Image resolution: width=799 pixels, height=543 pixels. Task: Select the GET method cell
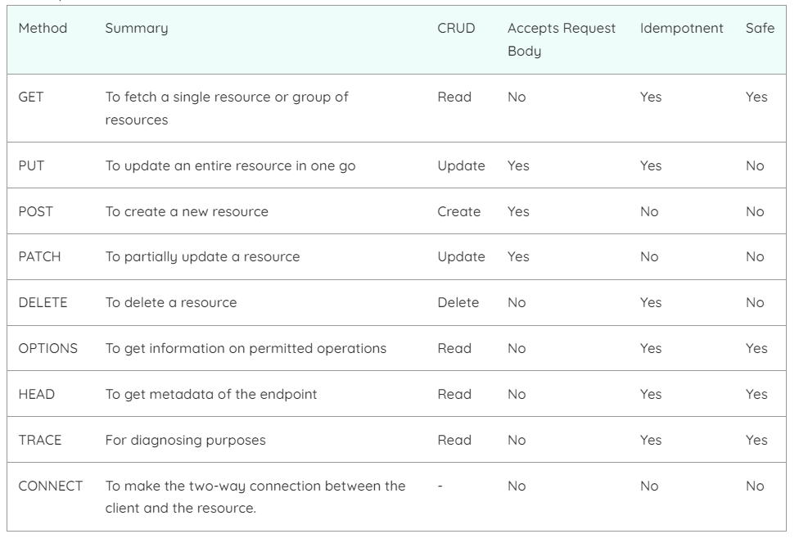click(31, 97)
